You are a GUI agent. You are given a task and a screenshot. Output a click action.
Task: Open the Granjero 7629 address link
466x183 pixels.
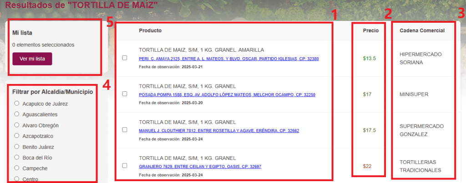coord(200,167)
